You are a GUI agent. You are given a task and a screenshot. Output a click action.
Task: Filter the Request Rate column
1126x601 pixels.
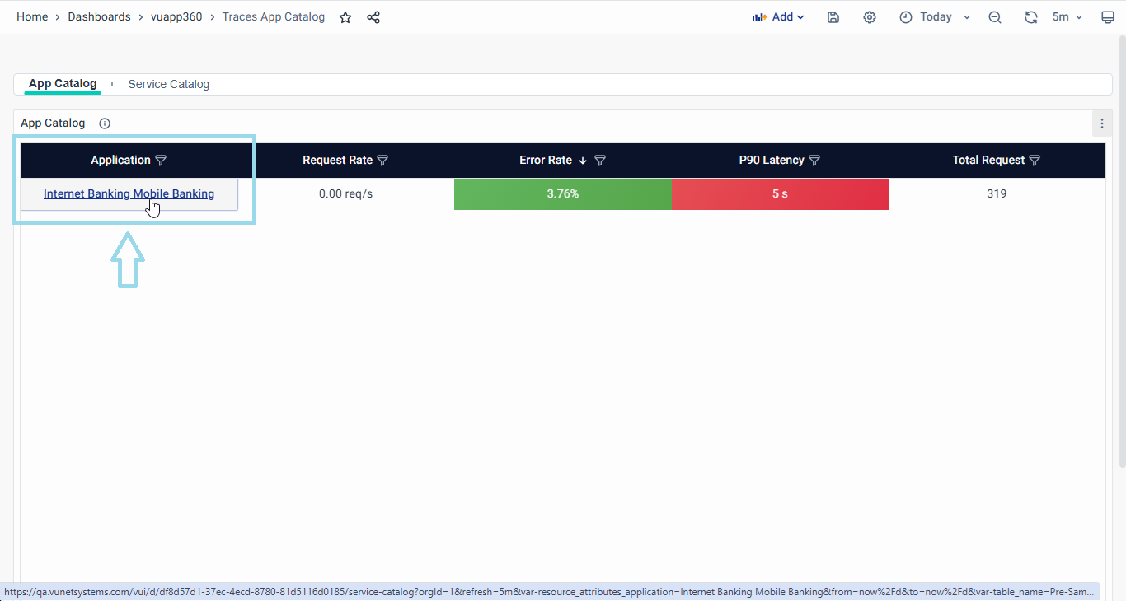[x=382, y=161]
